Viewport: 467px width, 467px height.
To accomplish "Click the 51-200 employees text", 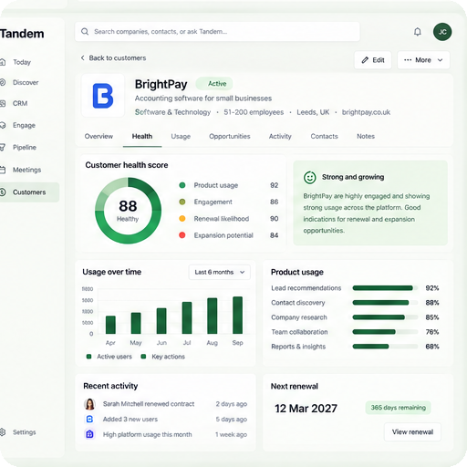I will (254, 112).
